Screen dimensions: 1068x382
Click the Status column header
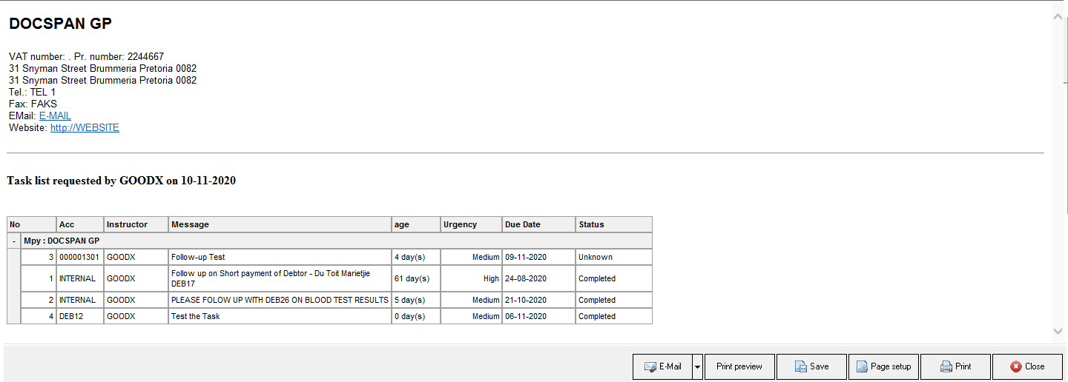pyautogui.click(x=592, y=224)
